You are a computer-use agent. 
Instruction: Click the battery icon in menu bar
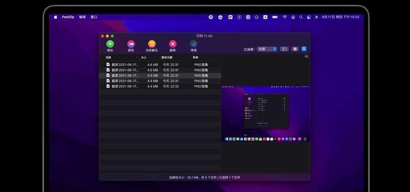(x=275, y=17)
